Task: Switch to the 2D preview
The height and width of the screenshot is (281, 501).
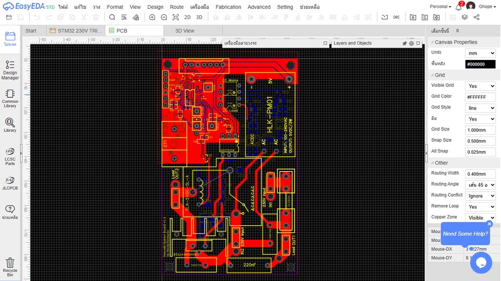Action: click(x=187, y=17)
